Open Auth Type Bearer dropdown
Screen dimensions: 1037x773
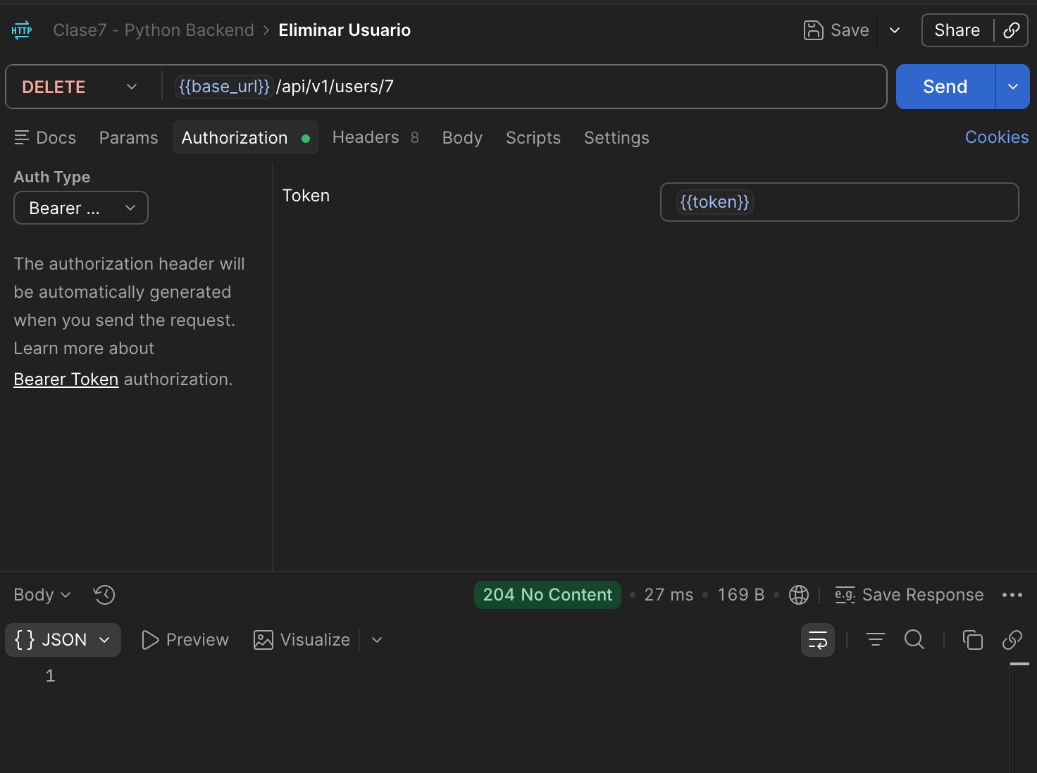[81, 208]
